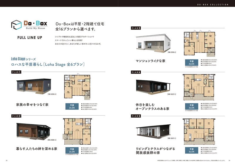Image resolution: width=235 pixels, height=166 pixels.
Task: Click the line "全16プランから選べます。"
Action: (76, 29)
